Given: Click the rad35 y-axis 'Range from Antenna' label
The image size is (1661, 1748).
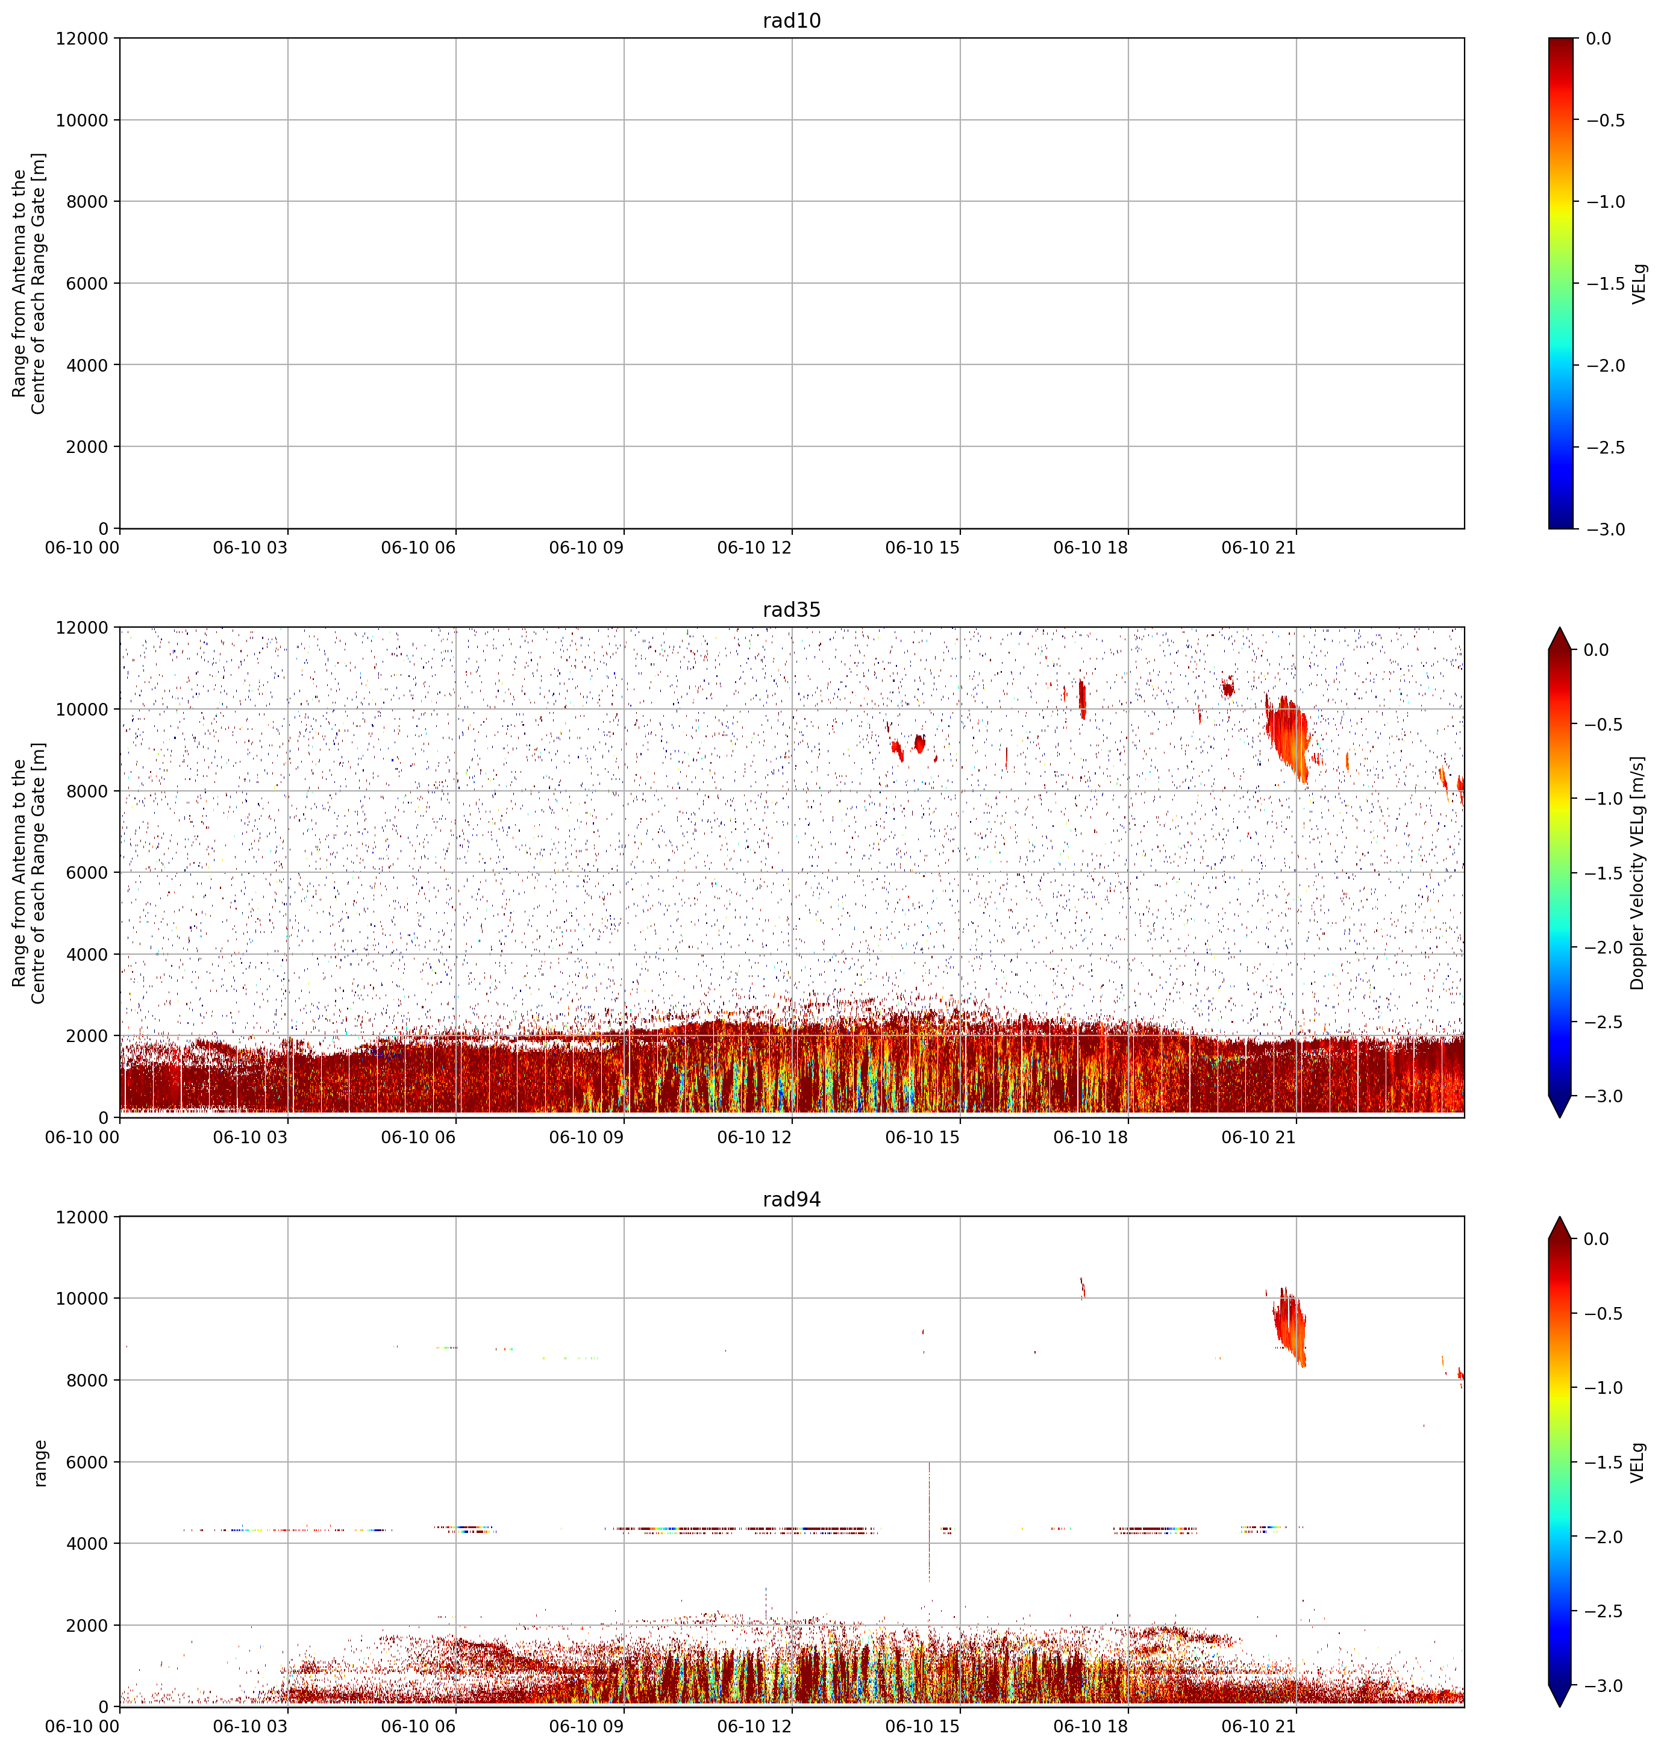Looking at the screenshot, I should point(29,873).
